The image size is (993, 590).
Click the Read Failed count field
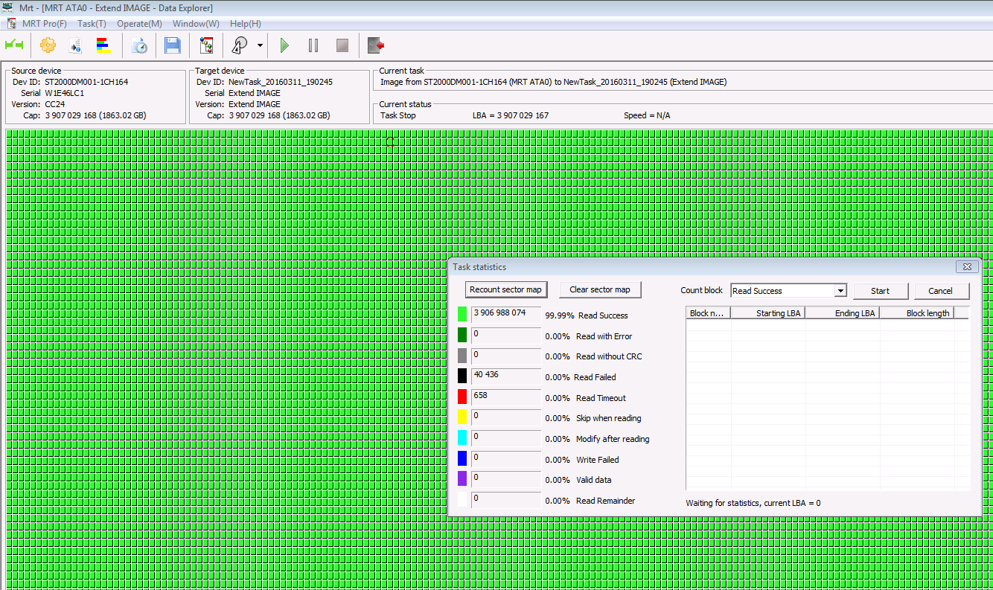pyautogui.click(x=505, y=377)
